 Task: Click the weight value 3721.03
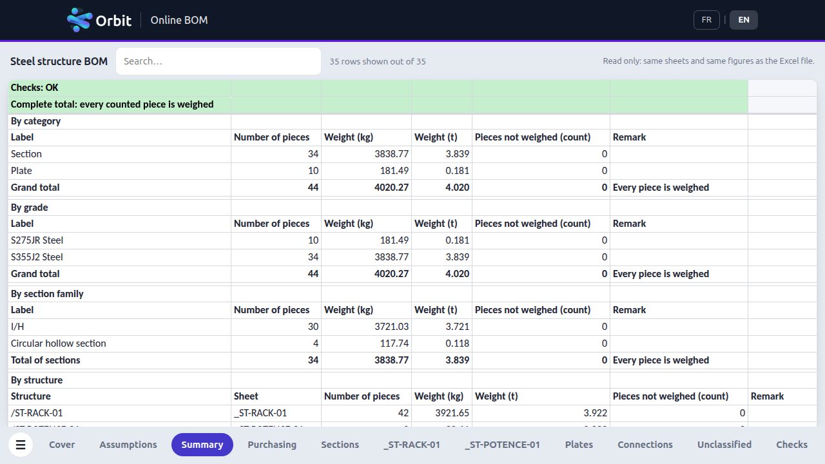[x=367, y=327]
